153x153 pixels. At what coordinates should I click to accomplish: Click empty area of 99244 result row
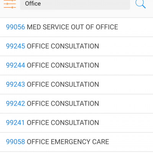click(x=125, y=65)
